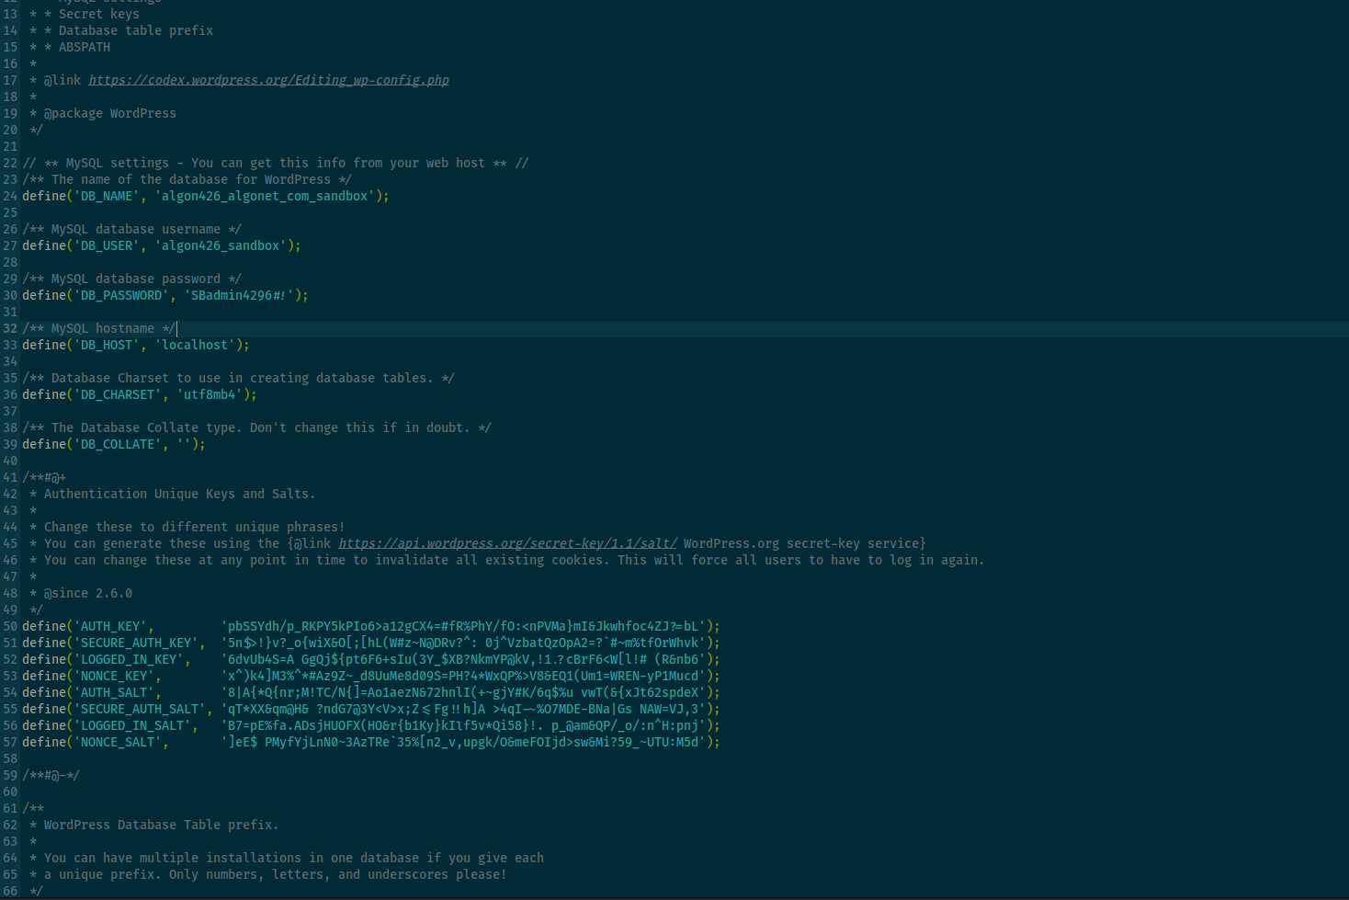Click the 'Database Collate type' comment line
Image resolution: width=1349 pixels, height=900 pixels.
[x=257, y=427]
